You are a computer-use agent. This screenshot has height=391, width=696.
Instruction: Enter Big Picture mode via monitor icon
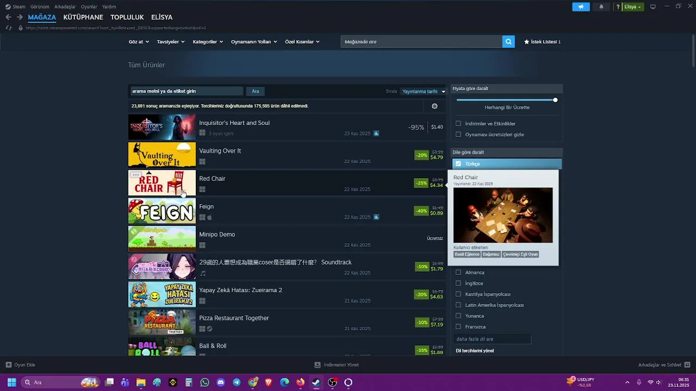click(x=653, y=7)
